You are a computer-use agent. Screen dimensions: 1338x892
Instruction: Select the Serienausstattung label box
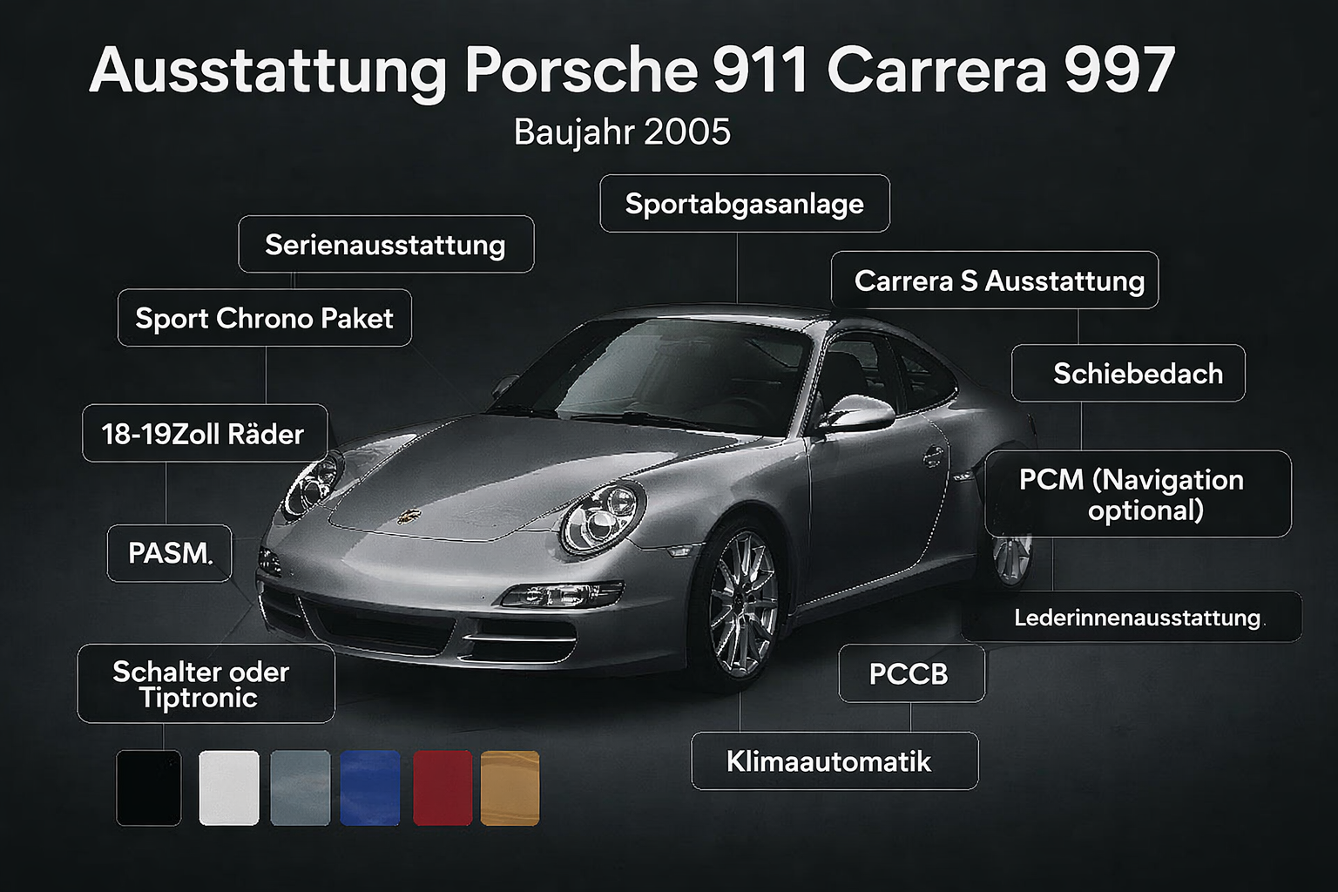click(386, 245)
